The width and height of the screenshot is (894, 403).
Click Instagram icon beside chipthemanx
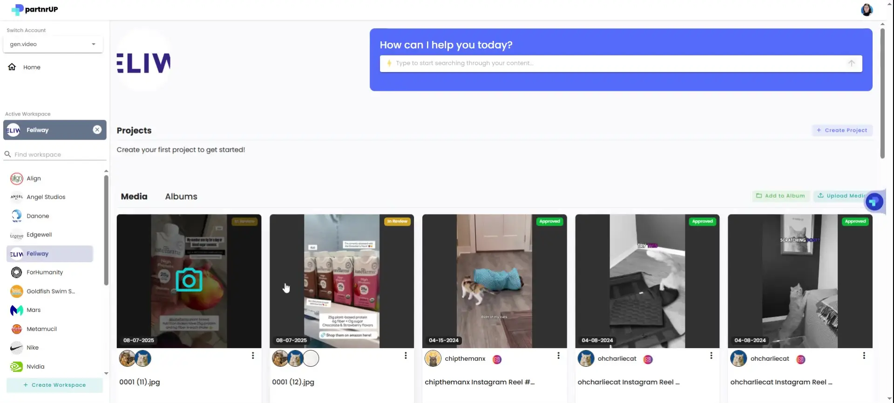click(x=497, y=359)
